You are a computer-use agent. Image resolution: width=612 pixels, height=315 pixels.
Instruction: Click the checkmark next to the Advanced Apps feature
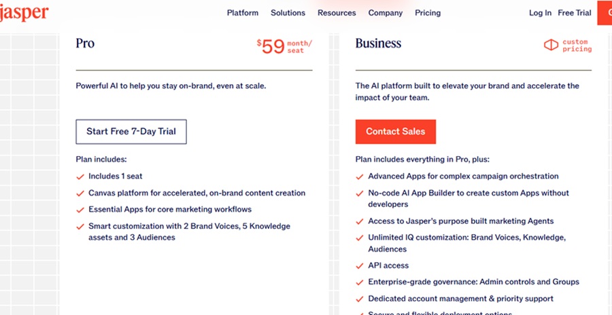pyautogui.click(x=360, y=177)
